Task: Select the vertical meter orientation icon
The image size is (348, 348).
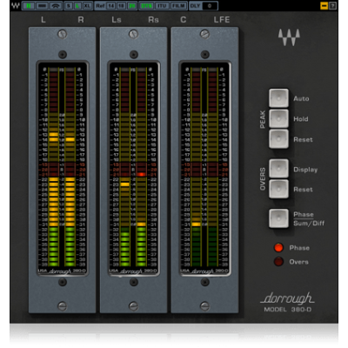Action: pyautogui.click(x=29, y=5)
